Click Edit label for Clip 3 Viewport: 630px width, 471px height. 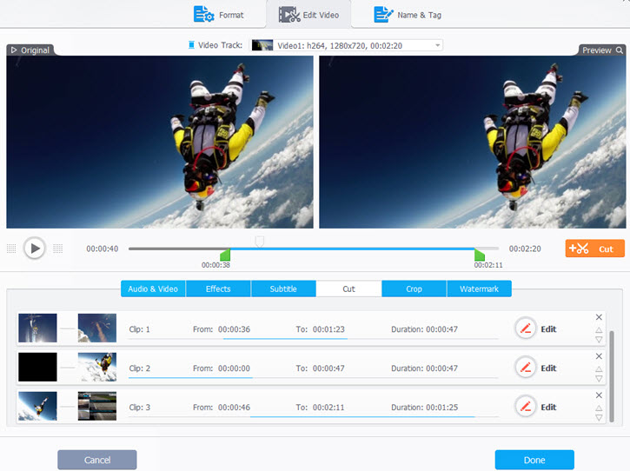click(548, 407)
